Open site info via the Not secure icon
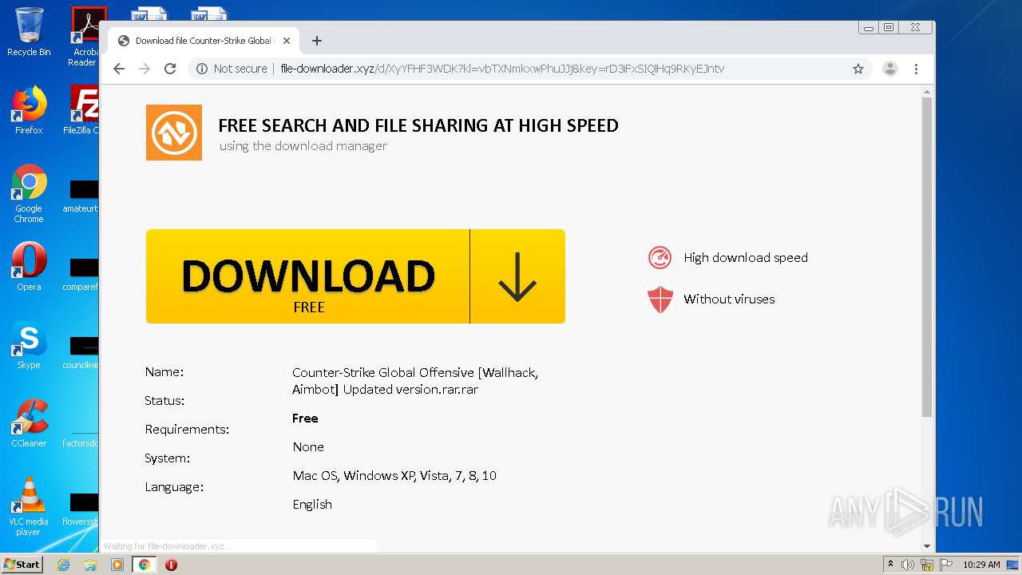This screenshot has height=575, width=1022. pos(202,69)
